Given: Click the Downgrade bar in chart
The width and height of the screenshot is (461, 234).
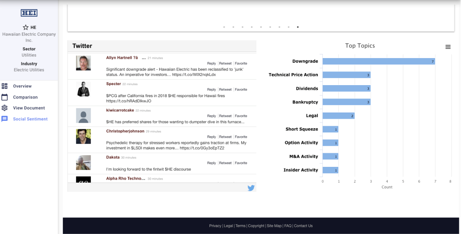Looking at the screenshot, I should (x=379, y=61).
